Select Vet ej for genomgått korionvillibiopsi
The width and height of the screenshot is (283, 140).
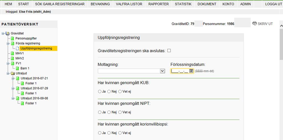pos(120,133)
